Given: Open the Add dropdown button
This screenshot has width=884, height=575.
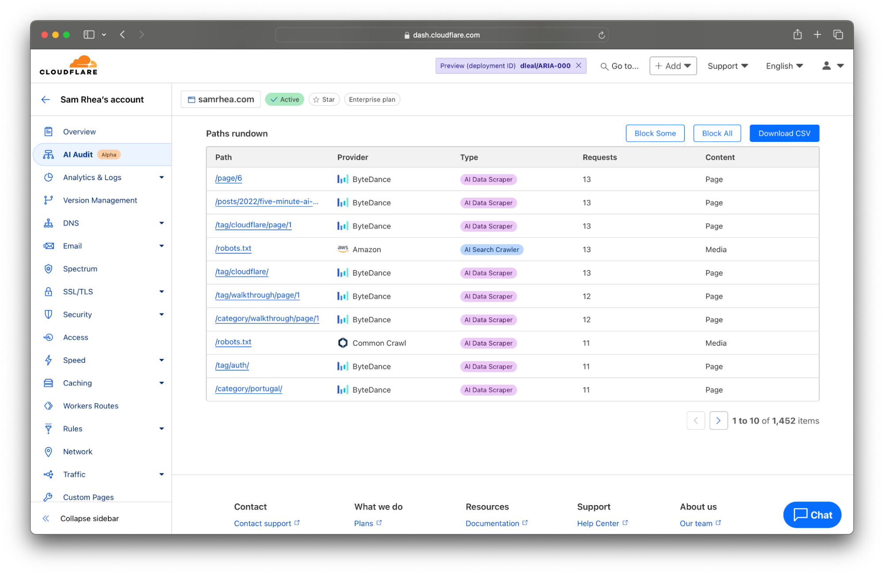Looking at the screenshot, I should click(x=673, y=66).
